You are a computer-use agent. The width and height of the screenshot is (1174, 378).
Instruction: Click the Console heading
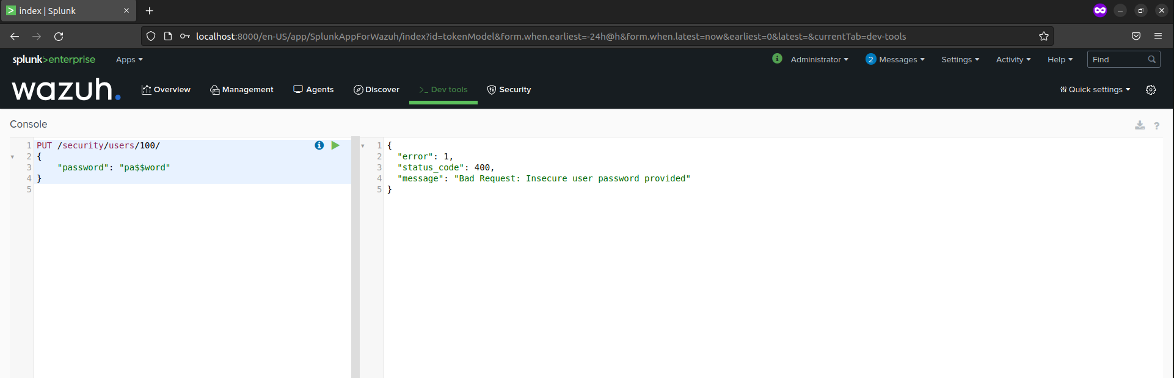pos(29,124)
